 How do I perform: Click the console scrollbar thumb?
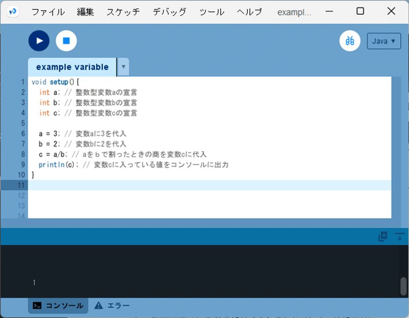tap(403, 286)
